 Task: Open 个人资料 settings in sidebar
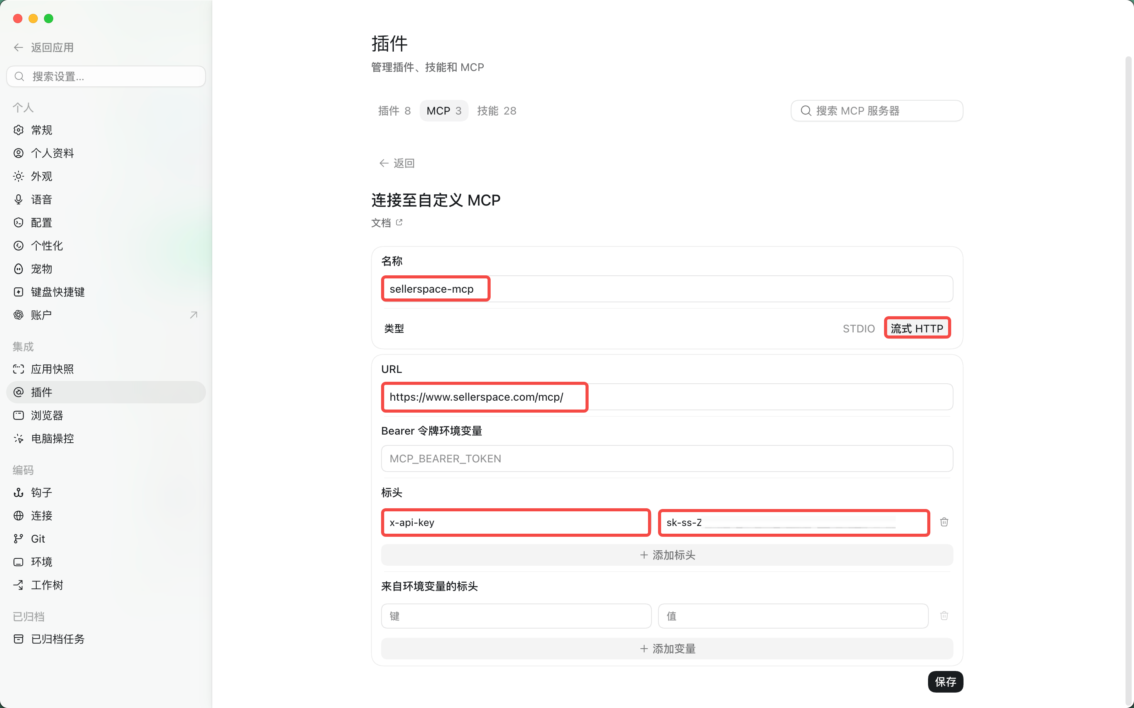click(106, 153)
